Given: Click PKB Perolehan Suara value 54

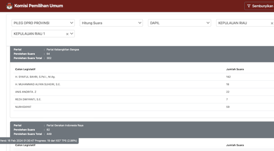Looking at the screenshot, I should [48, 54].
